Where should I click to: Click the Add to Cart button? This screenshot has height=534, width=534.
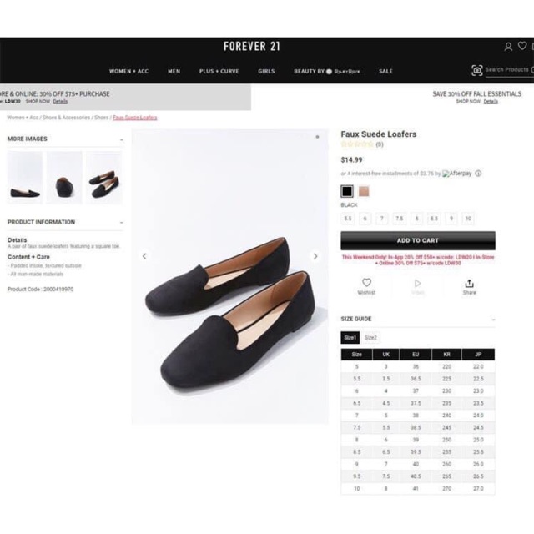click(x=418, y=240)
